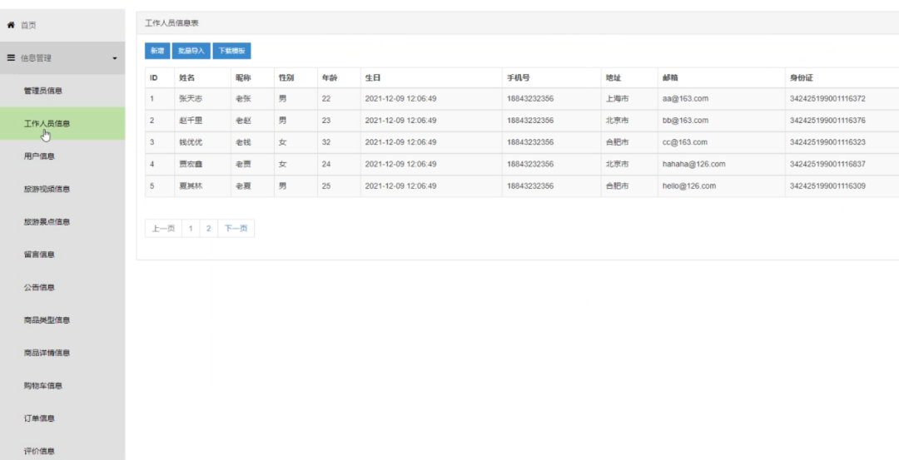Select 工作人员信息 sidebar item
This screenshot has width=899, height=460.
point(62,123)
